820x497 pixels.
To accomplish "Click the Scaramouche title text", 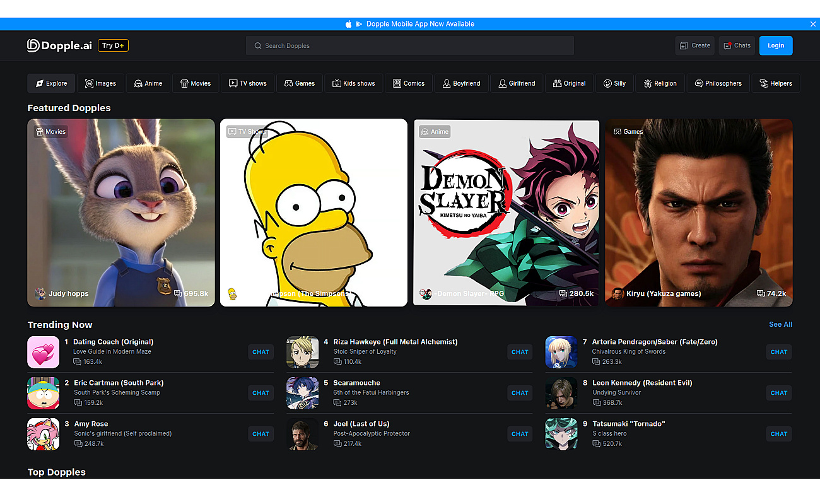I will point(356,383).
